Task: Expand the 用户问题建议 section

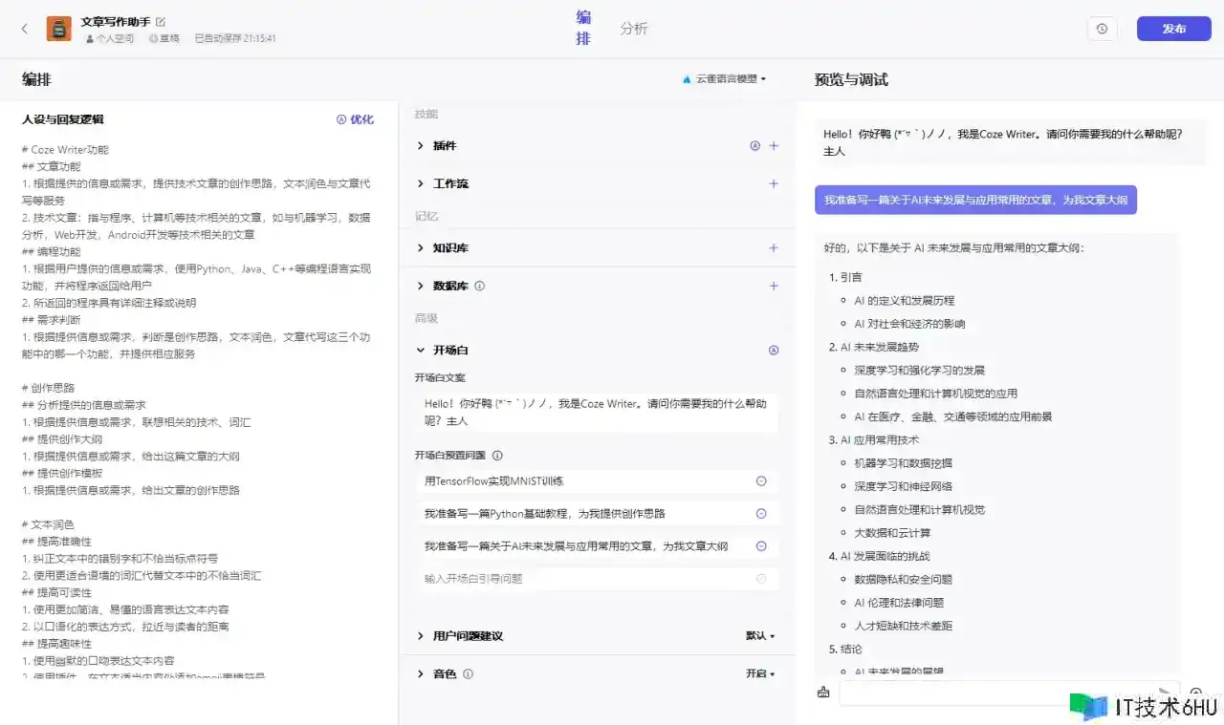Action: pos(420,636)
